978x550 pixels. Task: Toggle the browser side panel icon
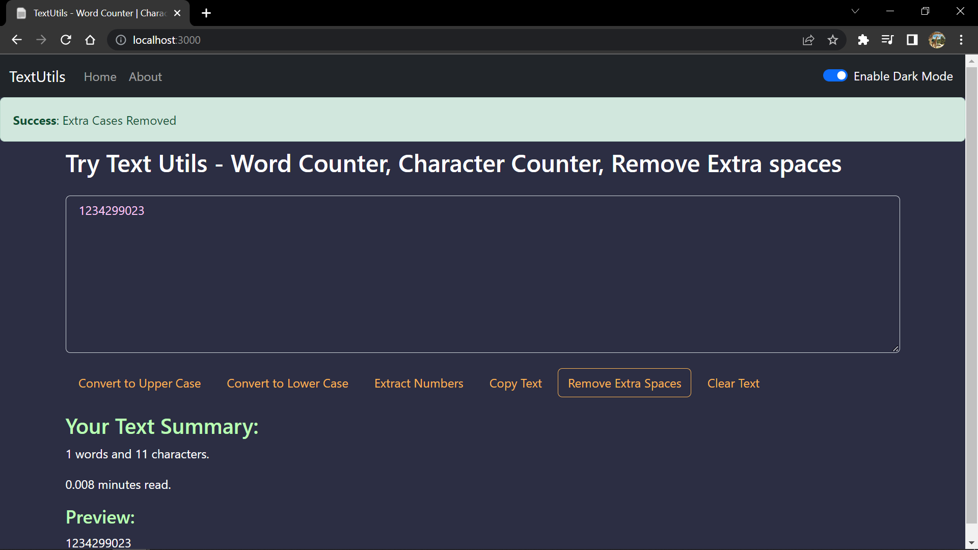(x=912, y=40)
